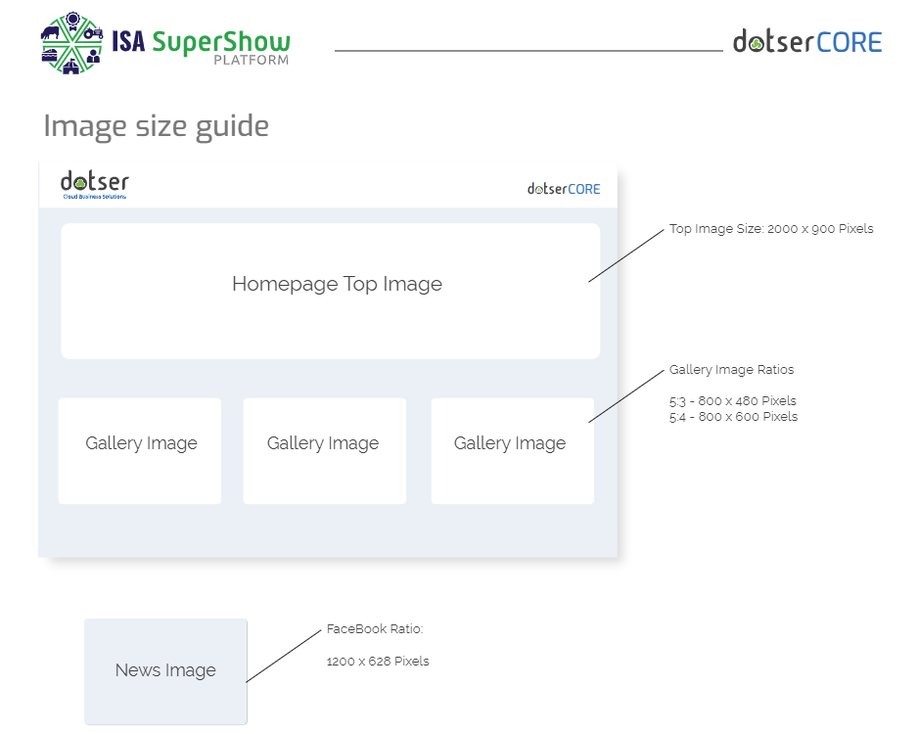The image size is (919, 734).
Task: Click the FaceBook Ratio label
Action: [x=374, y=629]
